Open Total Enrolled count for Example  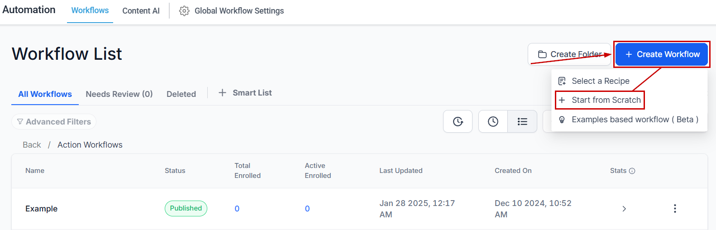click(x=237, y=209)
